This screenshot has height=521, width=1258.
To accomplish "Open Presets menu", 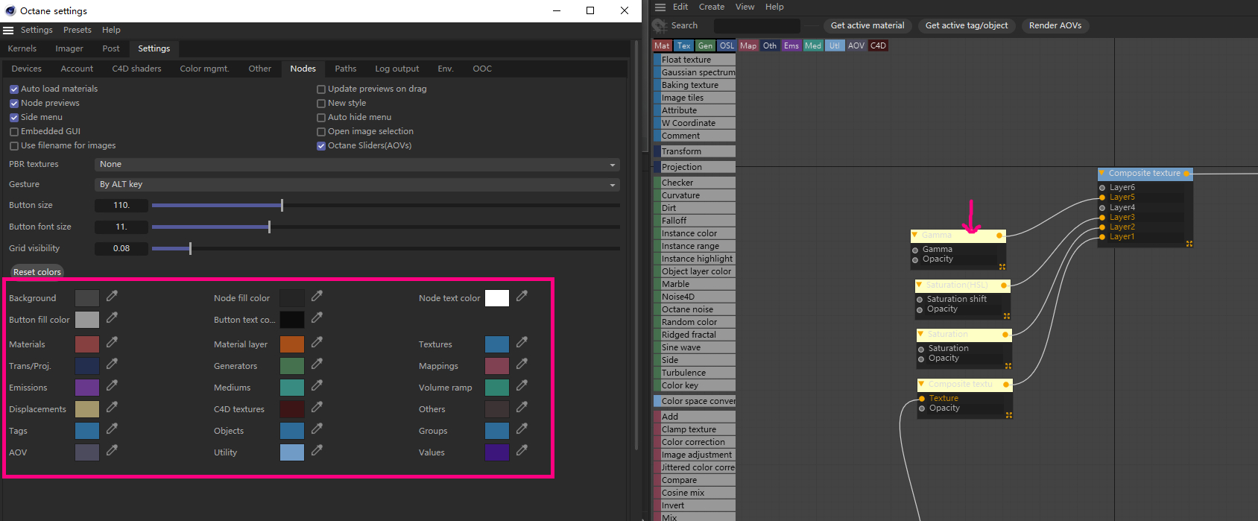I will click(78, 30).
